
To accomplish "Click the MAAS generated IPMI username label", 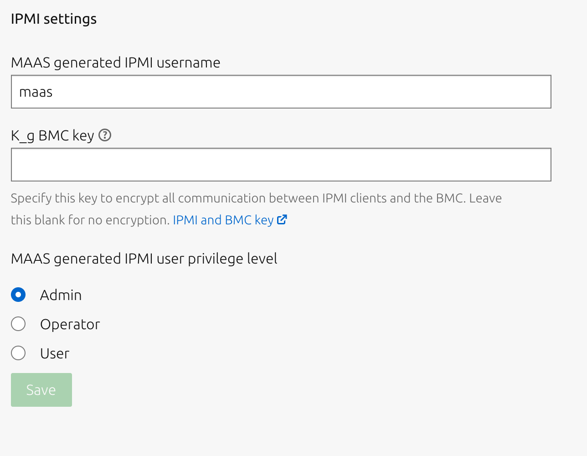I will click(x=115, y=62).
